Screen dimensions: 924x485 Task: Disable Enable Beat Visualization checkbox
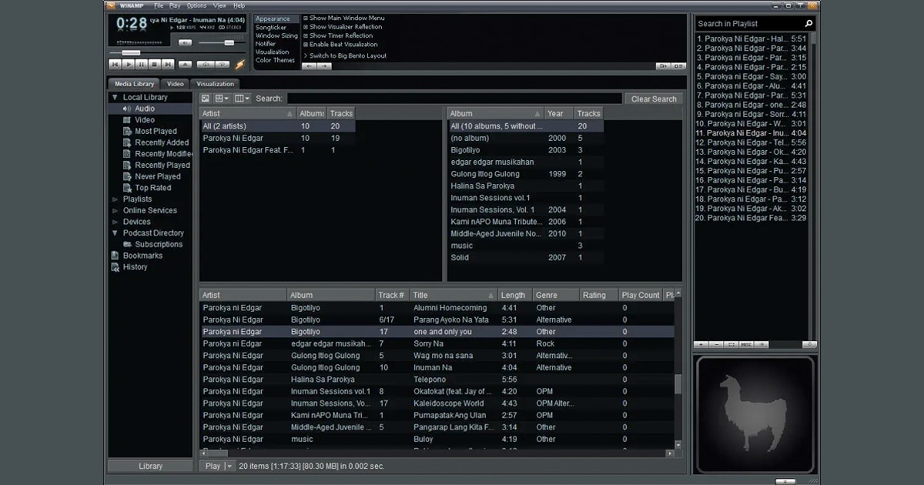[306, 45]
